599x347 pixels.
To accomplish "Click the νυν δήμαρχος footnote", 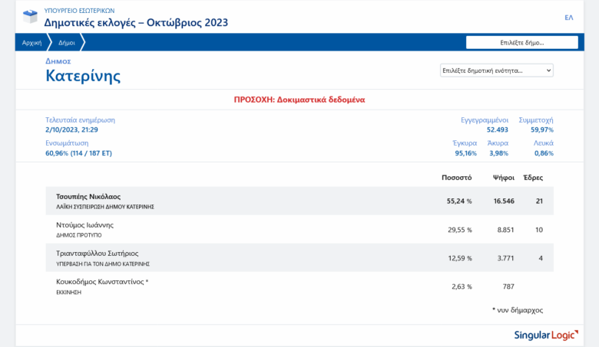I will (518, 310).
